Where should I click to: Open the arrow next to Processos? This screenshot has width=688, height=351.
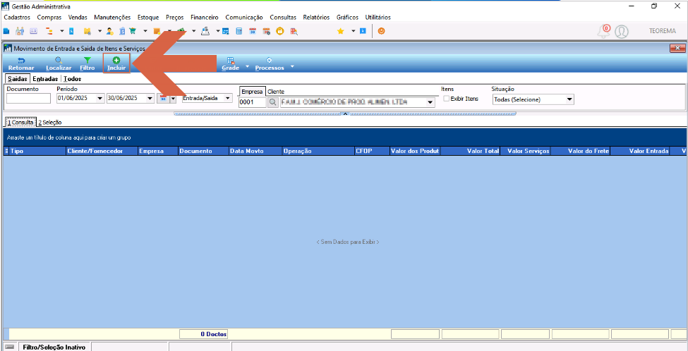(292, 67)
